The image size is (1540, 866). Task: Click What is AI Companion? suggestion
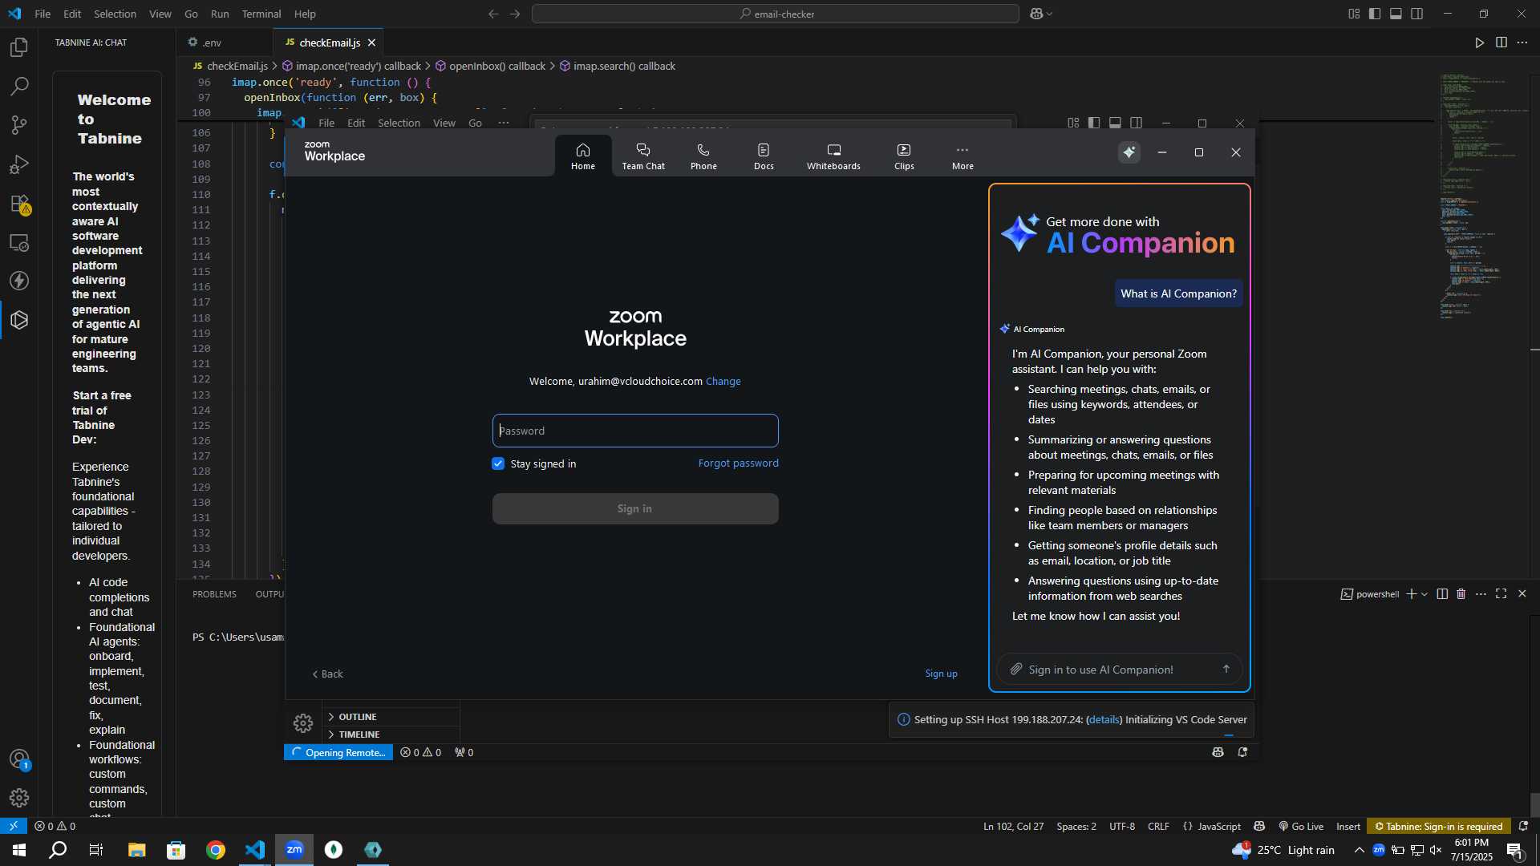coord(1178,293)
